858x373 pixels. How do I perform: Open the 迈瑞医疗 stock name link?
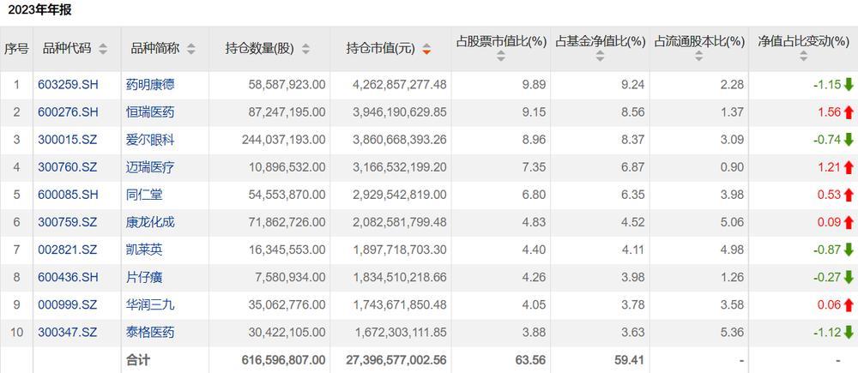coord(150,167)
